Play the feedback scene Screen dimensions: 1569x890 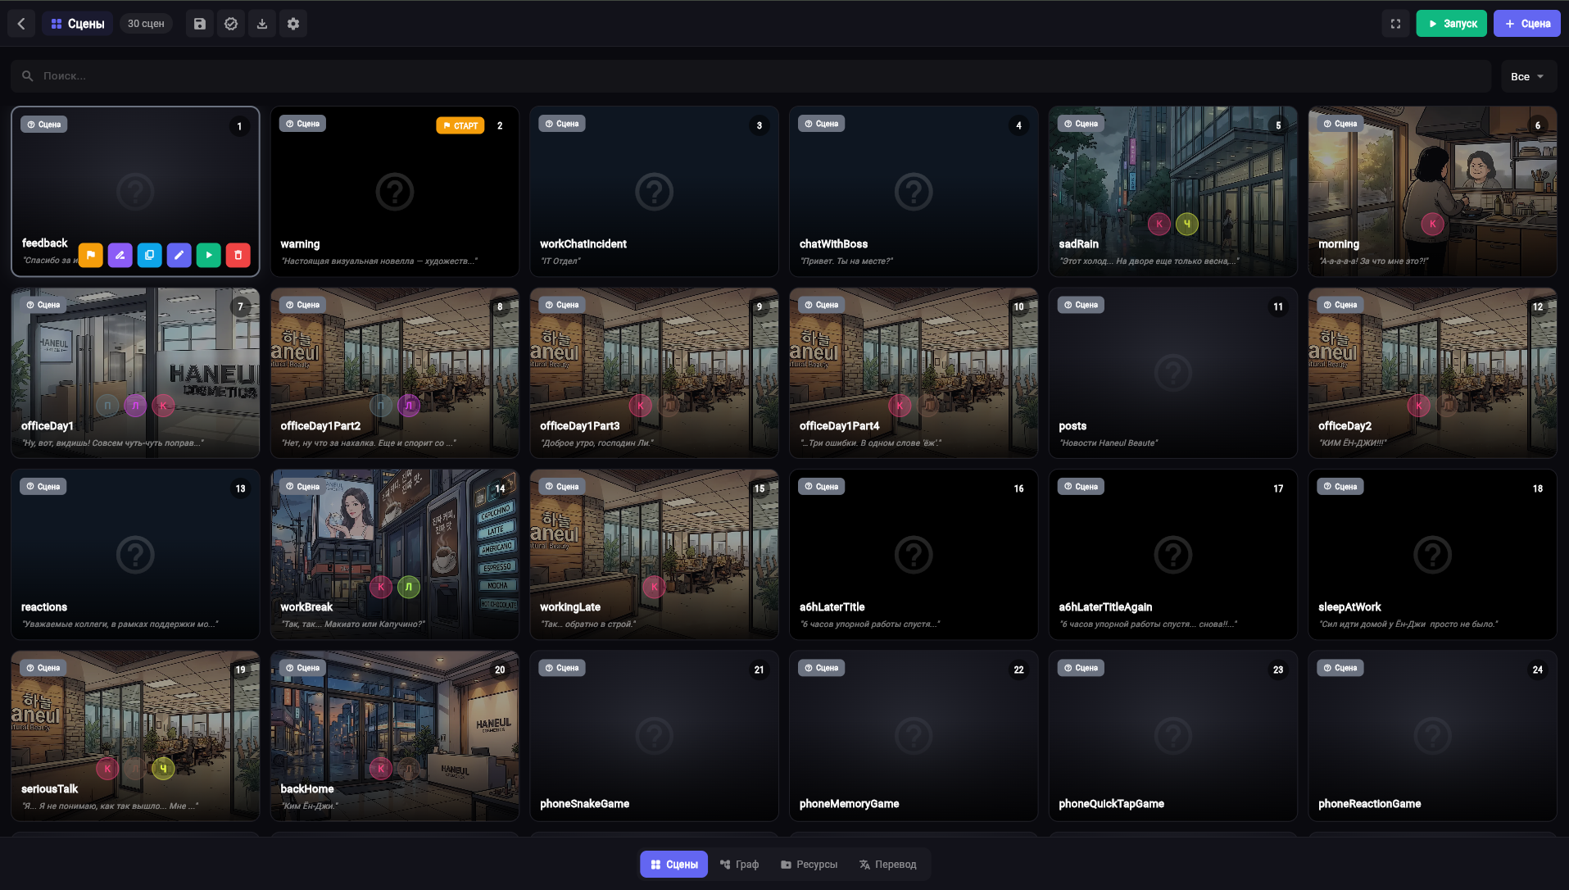tap(209, 255)
